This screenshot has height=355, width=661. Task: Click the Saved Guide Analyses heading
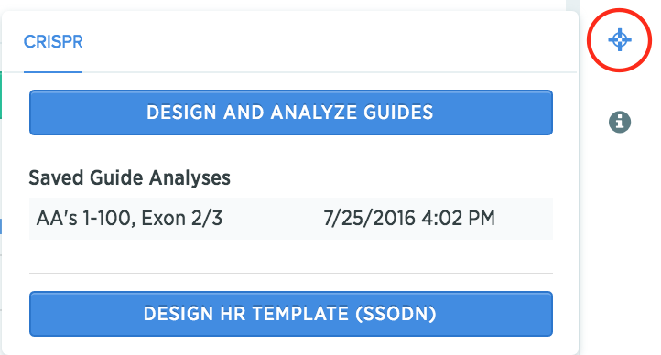[x=129, y=177]
